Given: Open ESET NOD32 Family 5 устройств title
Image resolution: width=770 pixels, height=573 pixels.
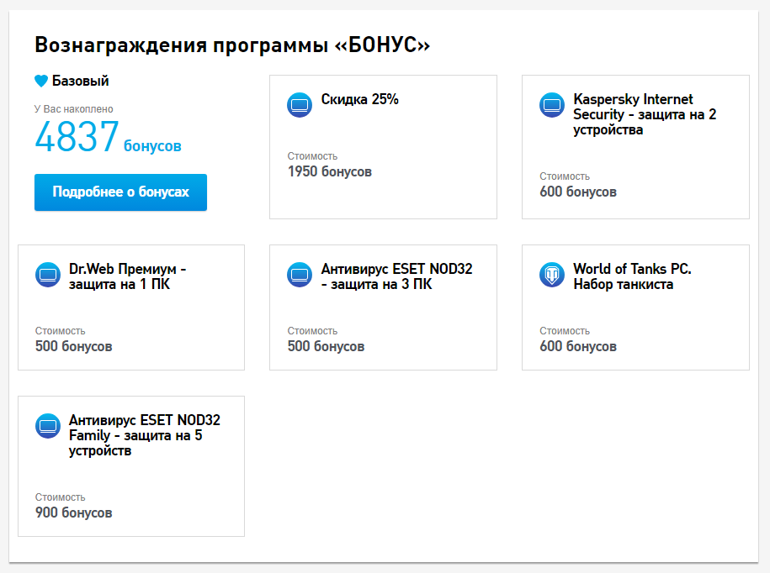Looking at the screenshot, I should click(145, 435).
